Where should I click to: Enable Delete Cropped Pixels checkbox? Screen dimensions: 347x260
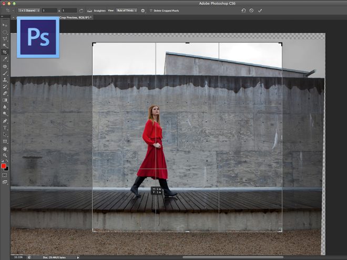click(x=151, y=10)
